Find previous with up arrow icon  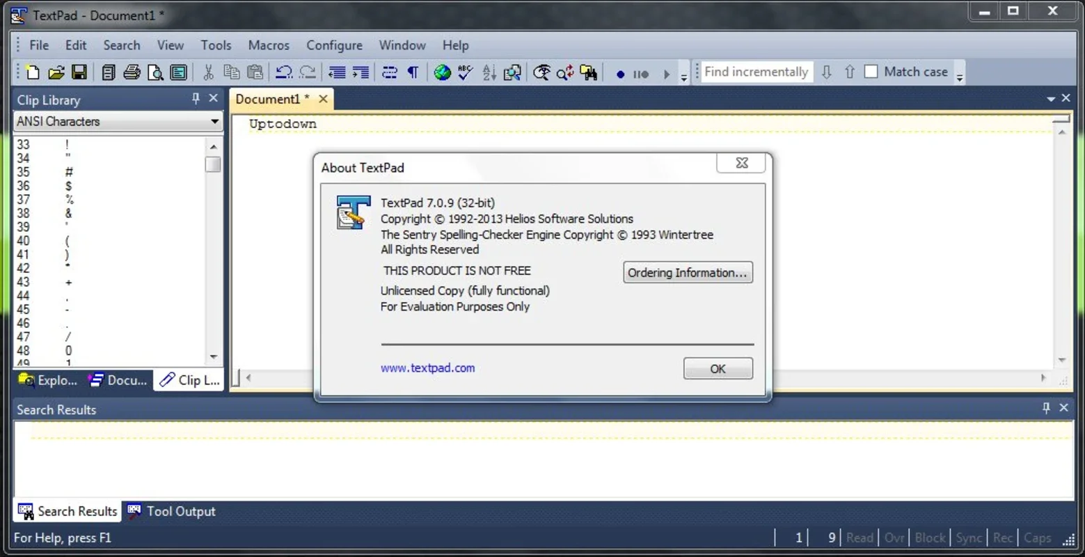(850, 72)
